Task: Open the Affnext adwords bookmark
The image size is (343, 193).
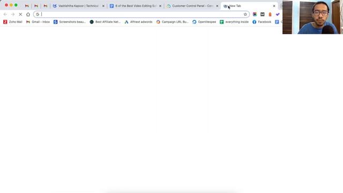Action: pos(138,22)
